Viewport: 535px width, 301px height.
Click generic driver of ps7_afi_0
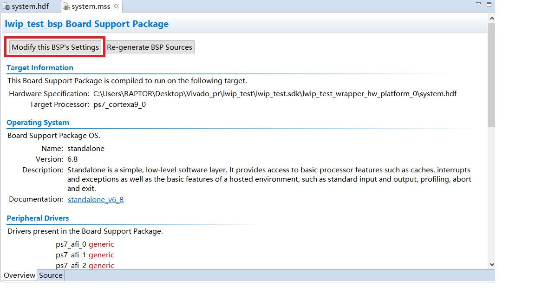pos(101,244)
